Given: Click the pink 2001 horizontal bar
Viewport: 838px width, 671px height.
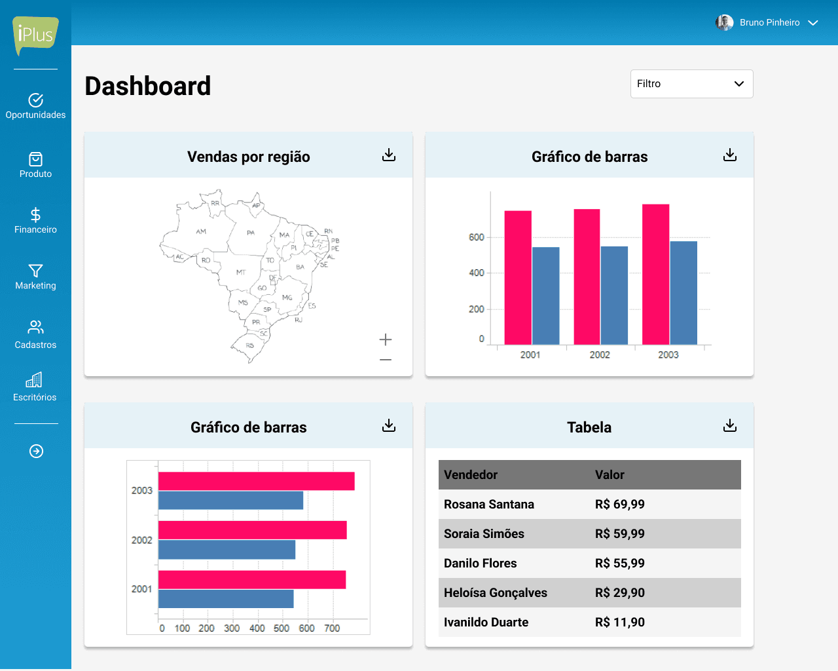Looking at the screenshot, I should coord(252,579).
